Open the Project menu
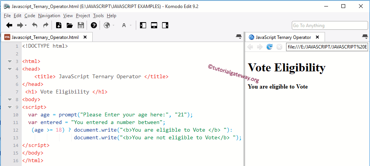The height and width of the screenshot is (166, 370). [83, 16]
